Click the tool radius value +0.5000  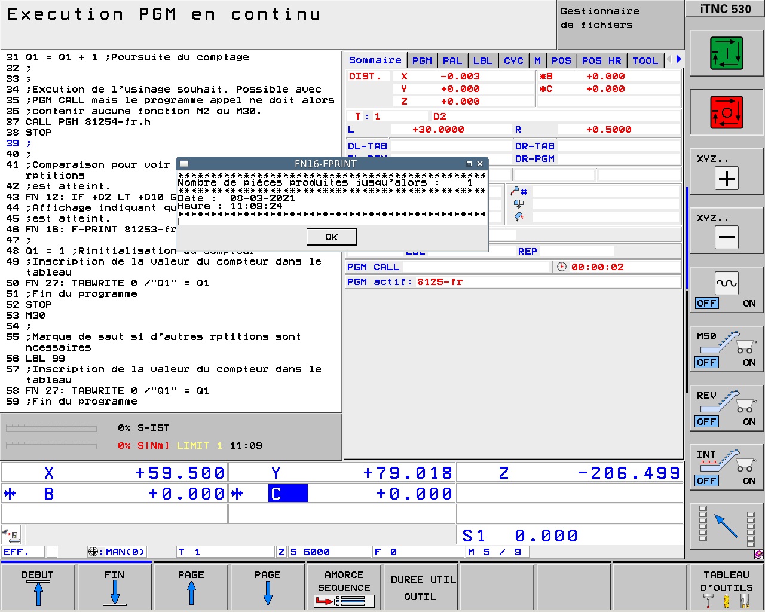(609, 129)
